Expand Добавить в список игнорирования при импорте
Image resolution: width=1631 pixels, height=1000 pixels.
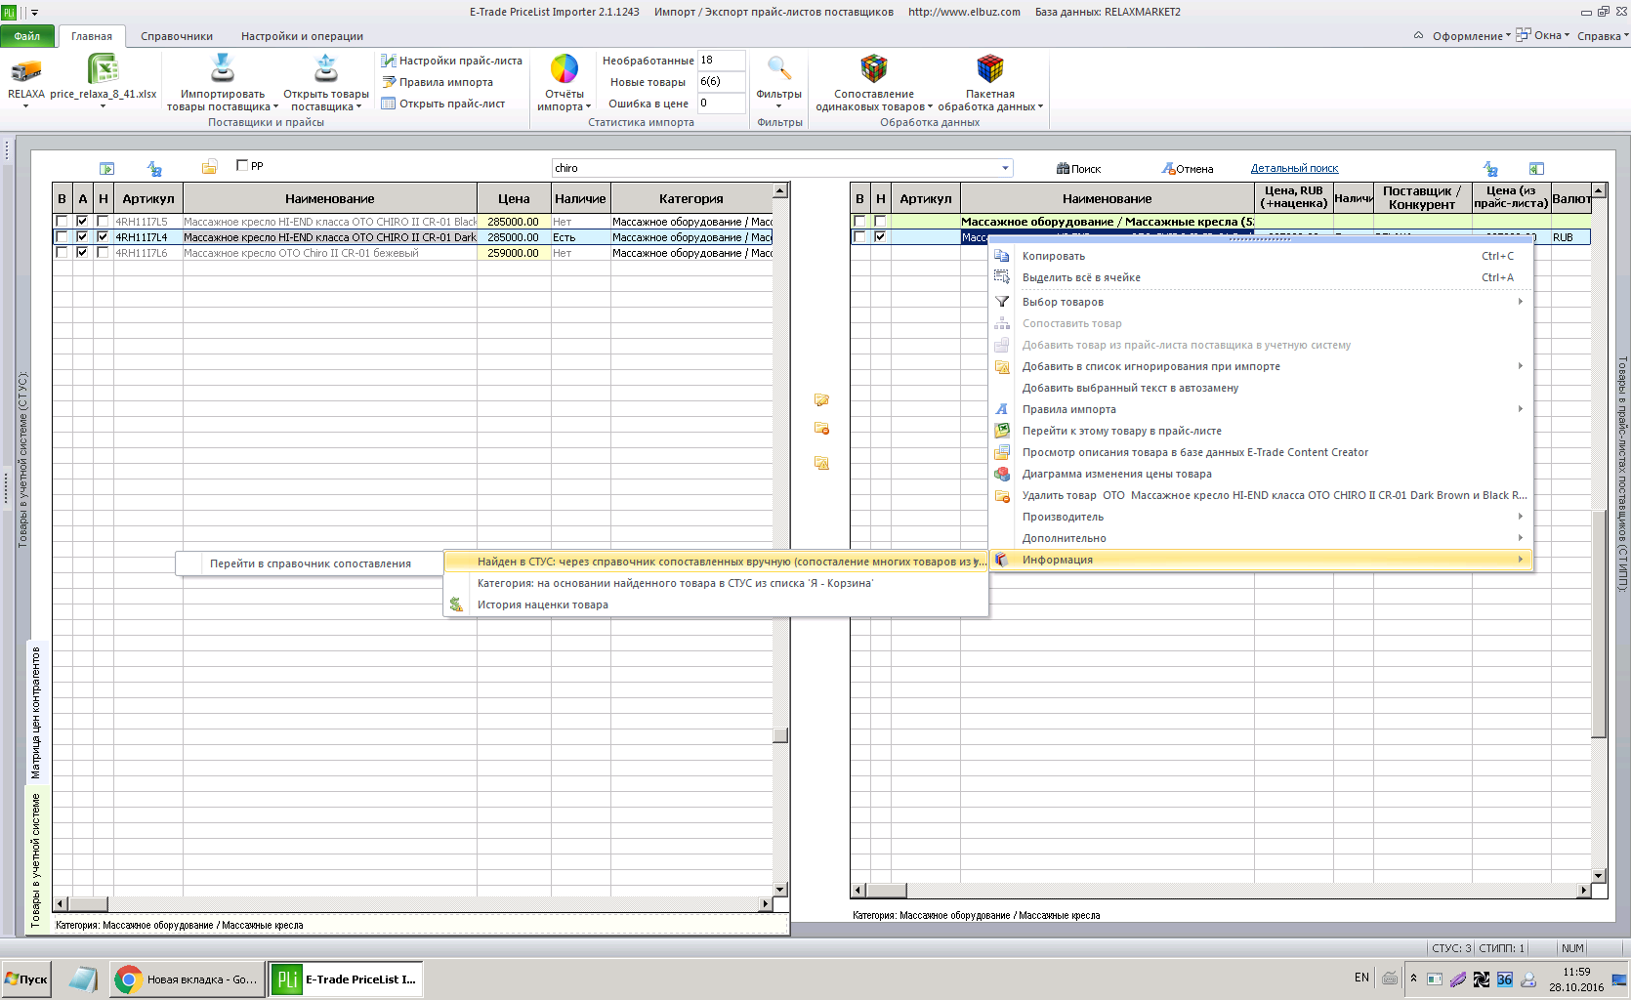tap(1260, 366)
